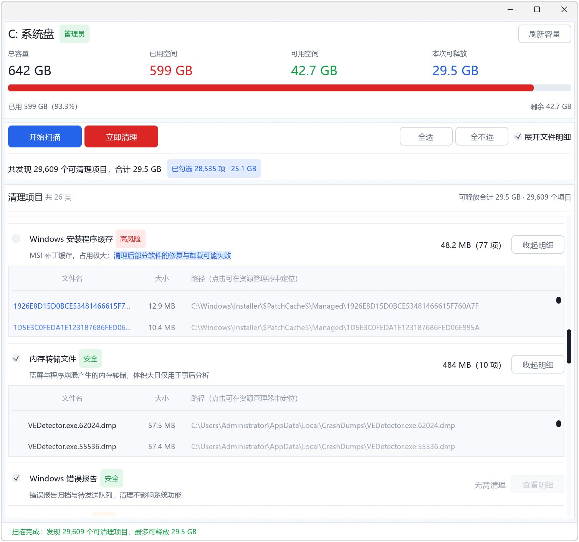Click 12.9 MB size cell
Screen dimensions: 579x542
point(162,306)
